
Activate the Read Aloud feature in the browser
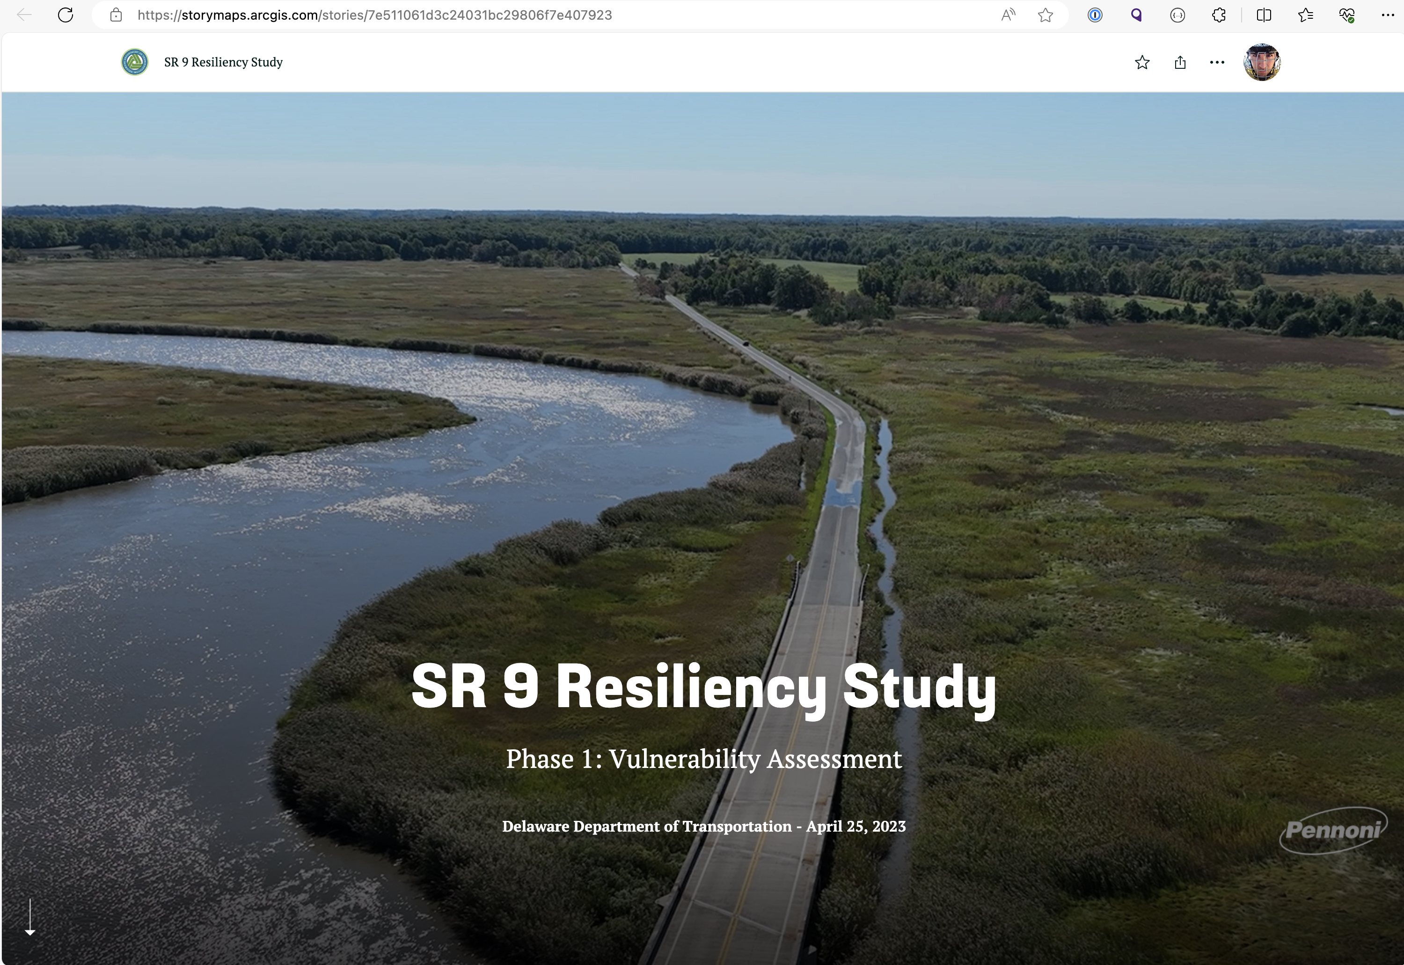(x=1007, y=15)
